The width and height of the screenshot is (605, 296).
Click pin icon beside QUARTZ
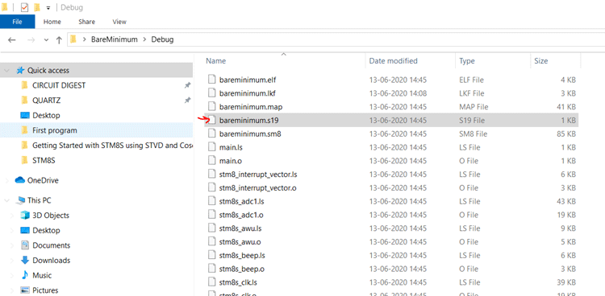[x=187, y=101]
